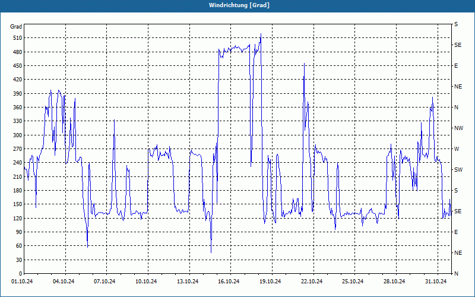This screenshot has height=297, width=475.
Task: Select the S compass label level with 180
Action: click(456, 191)
